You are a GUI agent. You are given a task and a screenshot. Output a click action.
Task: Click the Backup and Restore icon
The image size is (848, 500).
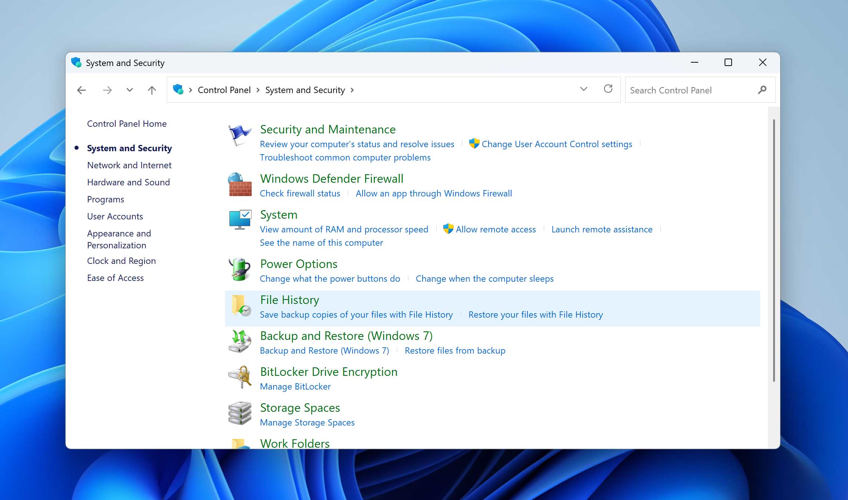[x=239, y=342]
